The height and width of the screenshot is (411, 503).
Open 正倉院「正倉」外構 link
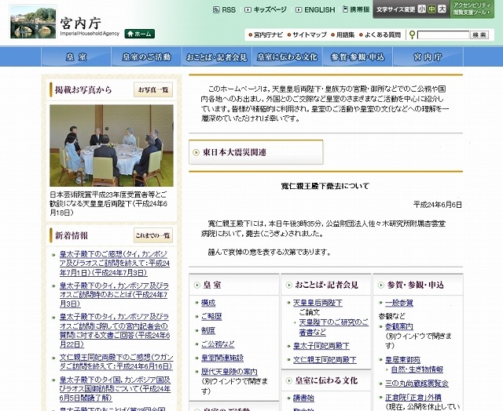pyautogui.click(x=413, y=397)
